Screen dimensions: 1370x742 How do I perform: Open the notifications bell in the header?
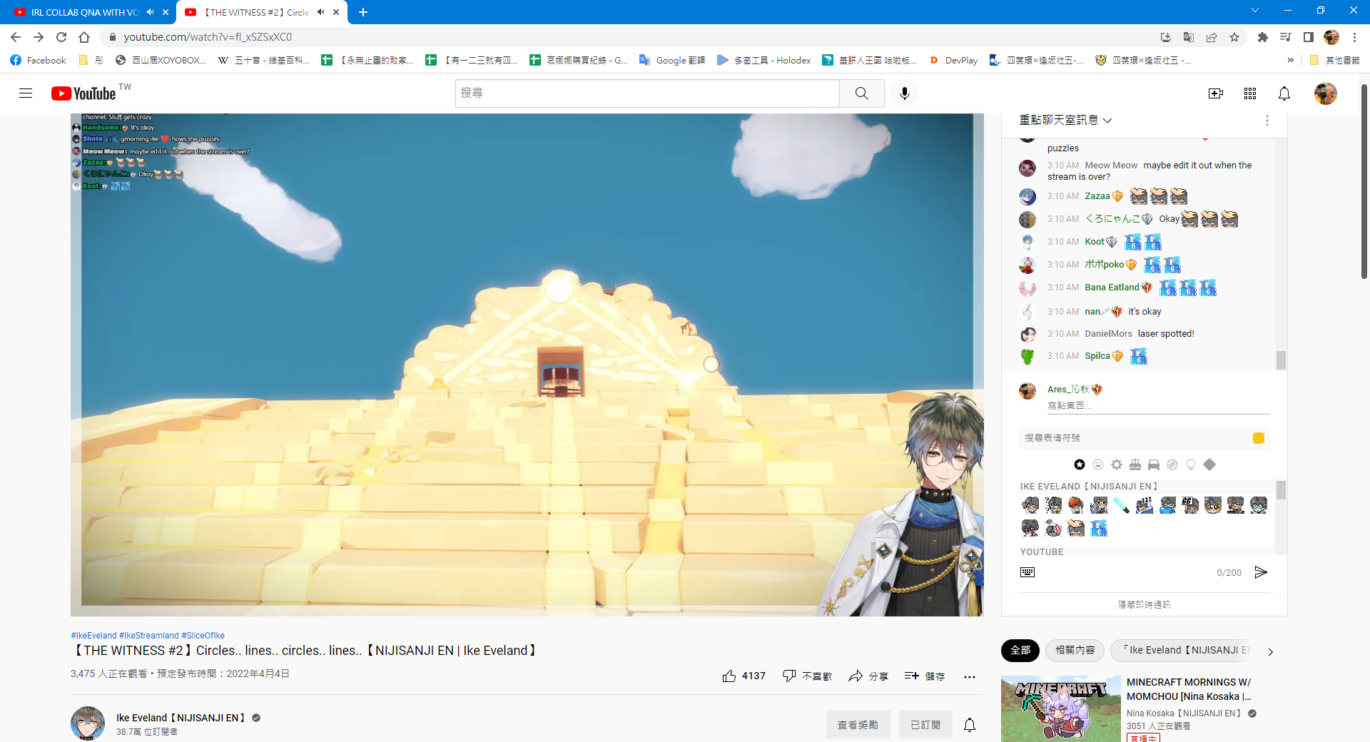tap(1284, 93)
